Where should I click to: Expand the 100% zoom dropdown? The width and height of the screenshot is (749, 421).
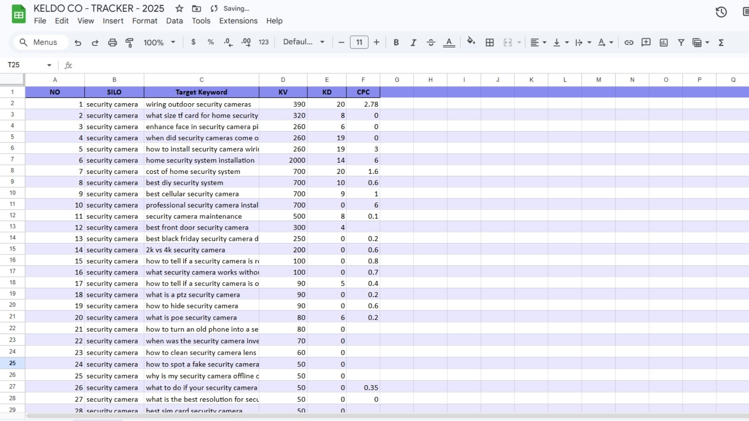point(159,42)
